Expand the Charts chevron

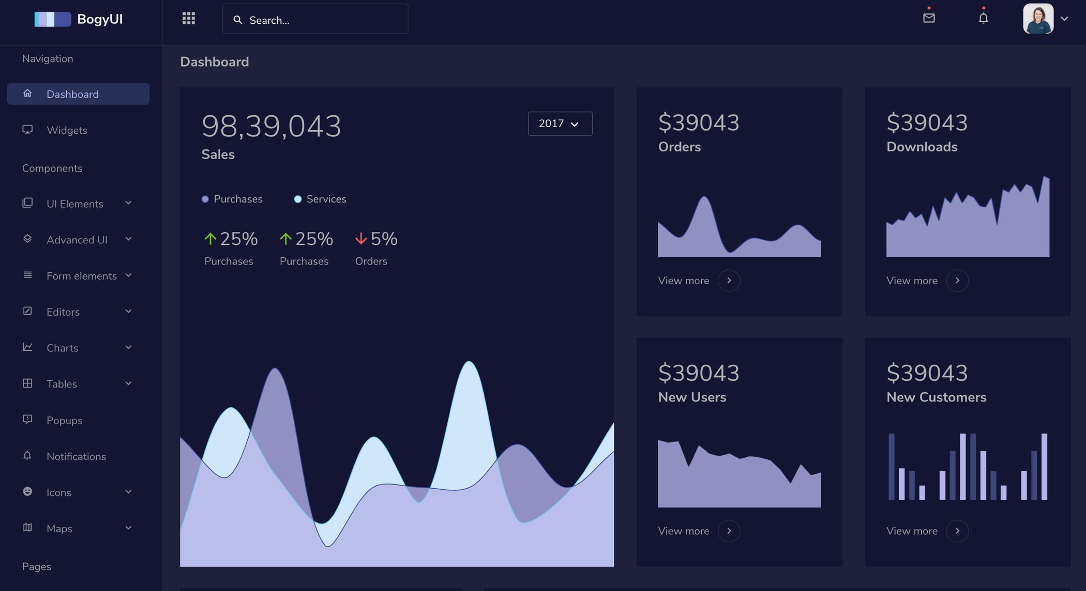click(128, 347)
